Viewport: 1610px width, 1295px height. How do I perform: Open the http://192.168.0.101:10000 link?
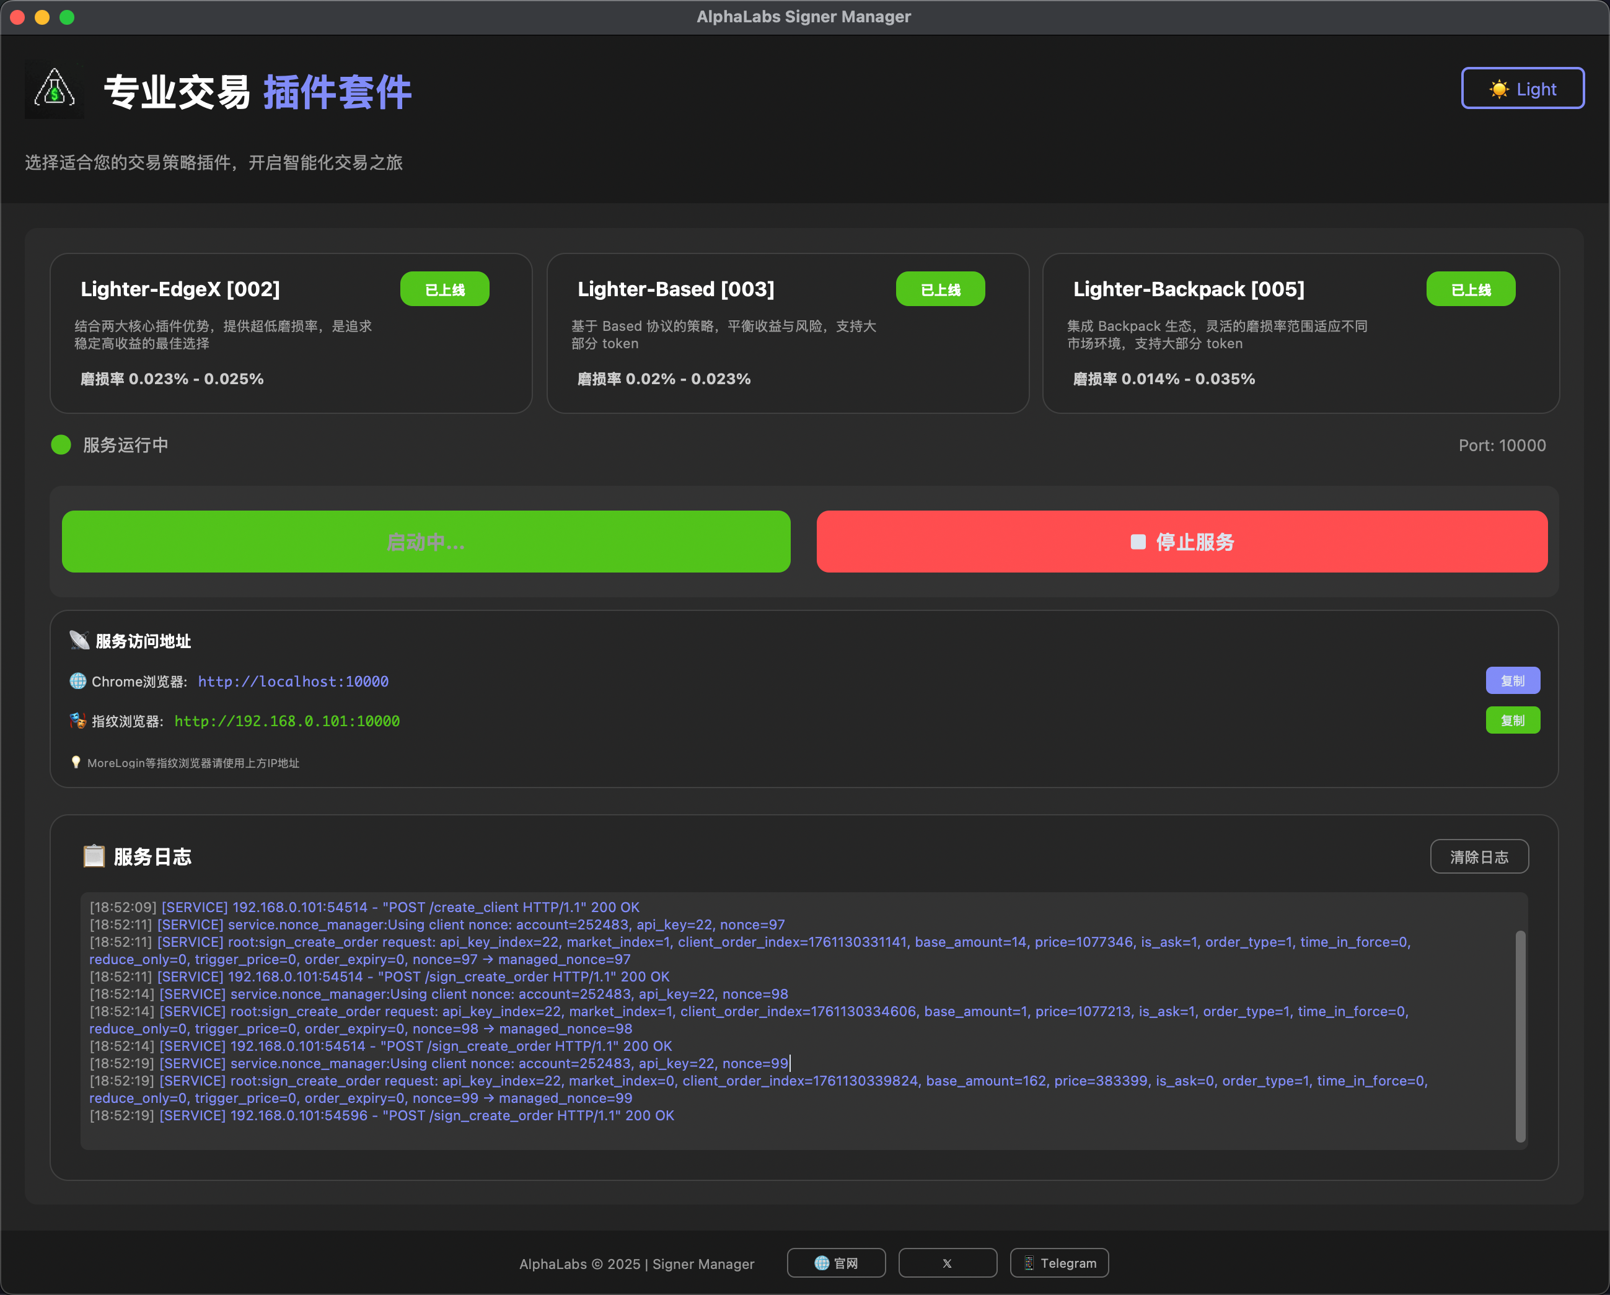point(287,721)
